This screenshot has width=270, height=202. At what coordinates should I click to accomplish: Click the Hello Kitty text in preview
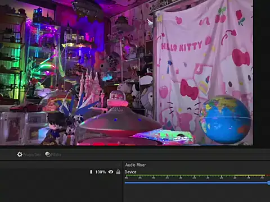182,46
